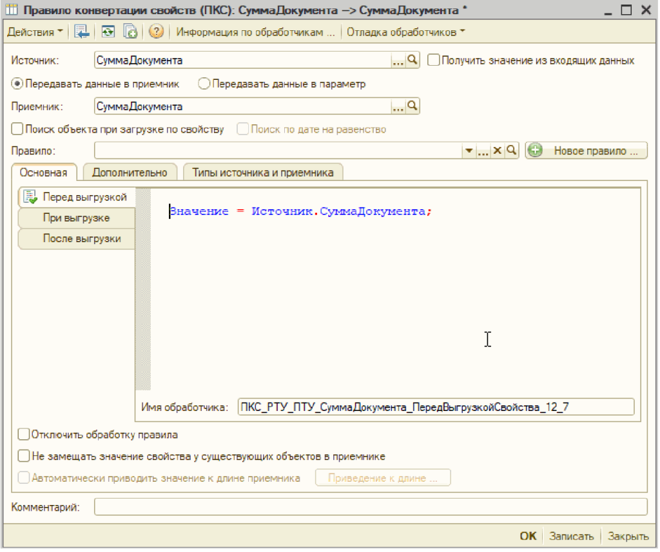660x552 pixels.
Task: Tick Не замещать значение свойства checkbox
Action: coord(24,456)
